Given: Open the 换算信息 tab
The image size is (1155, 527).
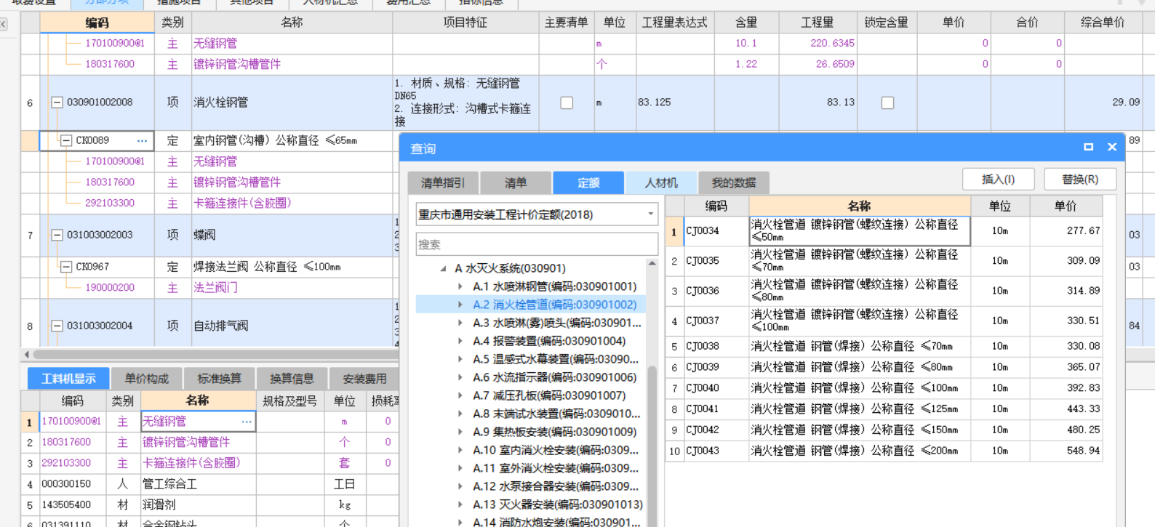Looking at the screenshot, I should (x=292, y=379).
